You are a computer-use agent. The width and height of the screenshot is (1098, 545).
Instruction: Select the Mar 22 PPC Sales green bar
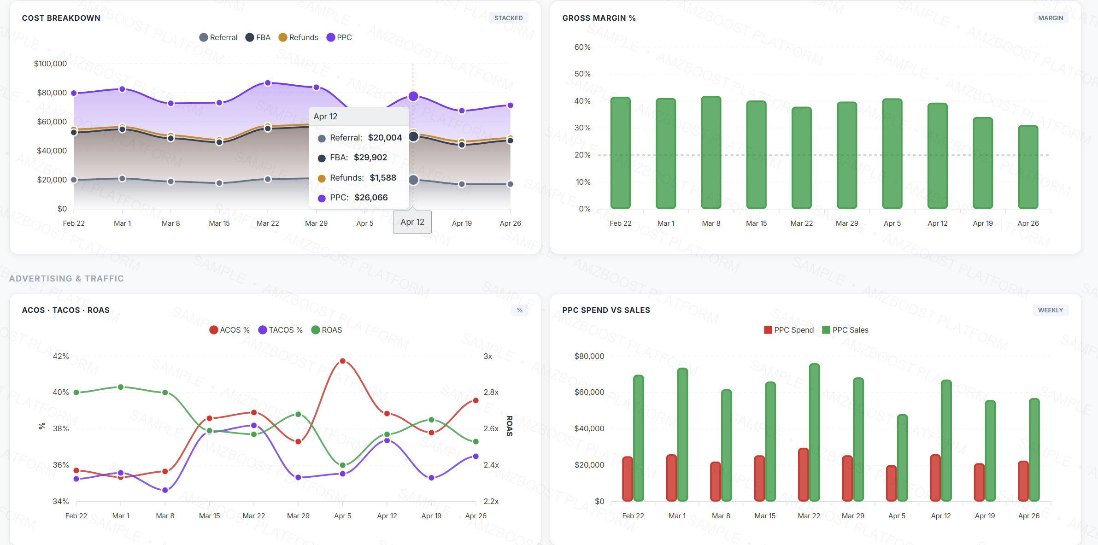pos(814,433)
